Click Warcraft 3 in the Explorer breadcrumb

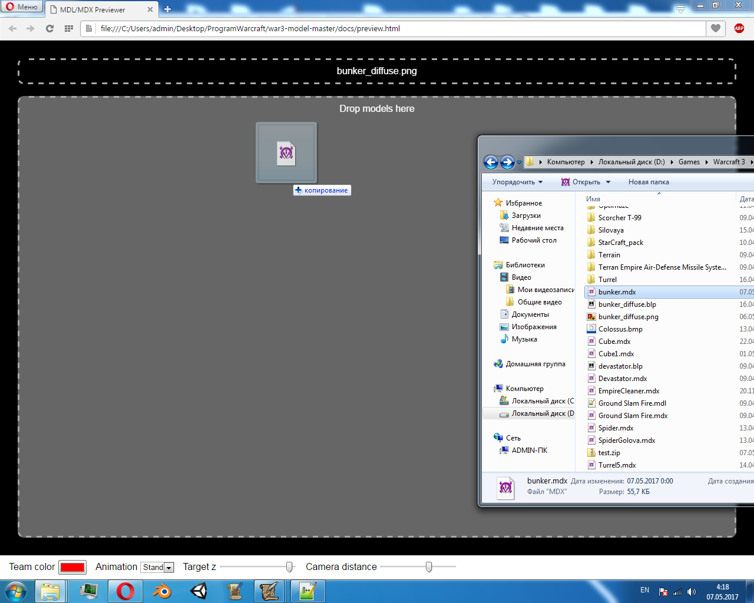(x=729, y=162)
